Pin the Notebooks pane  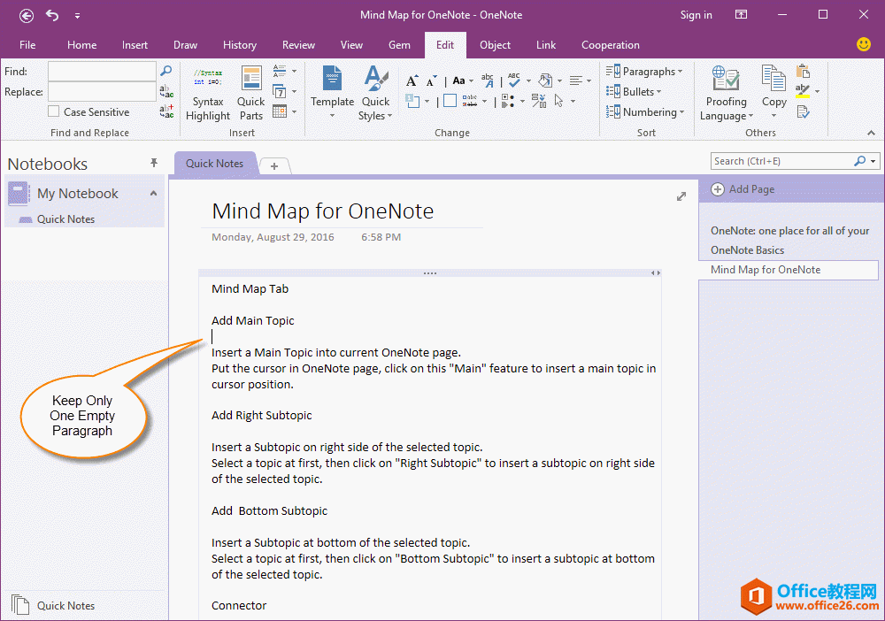[154, 163]
